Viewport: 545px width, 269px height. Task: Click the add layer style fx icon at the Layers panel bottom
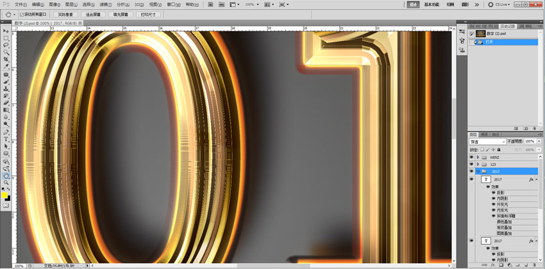(492, 265)
